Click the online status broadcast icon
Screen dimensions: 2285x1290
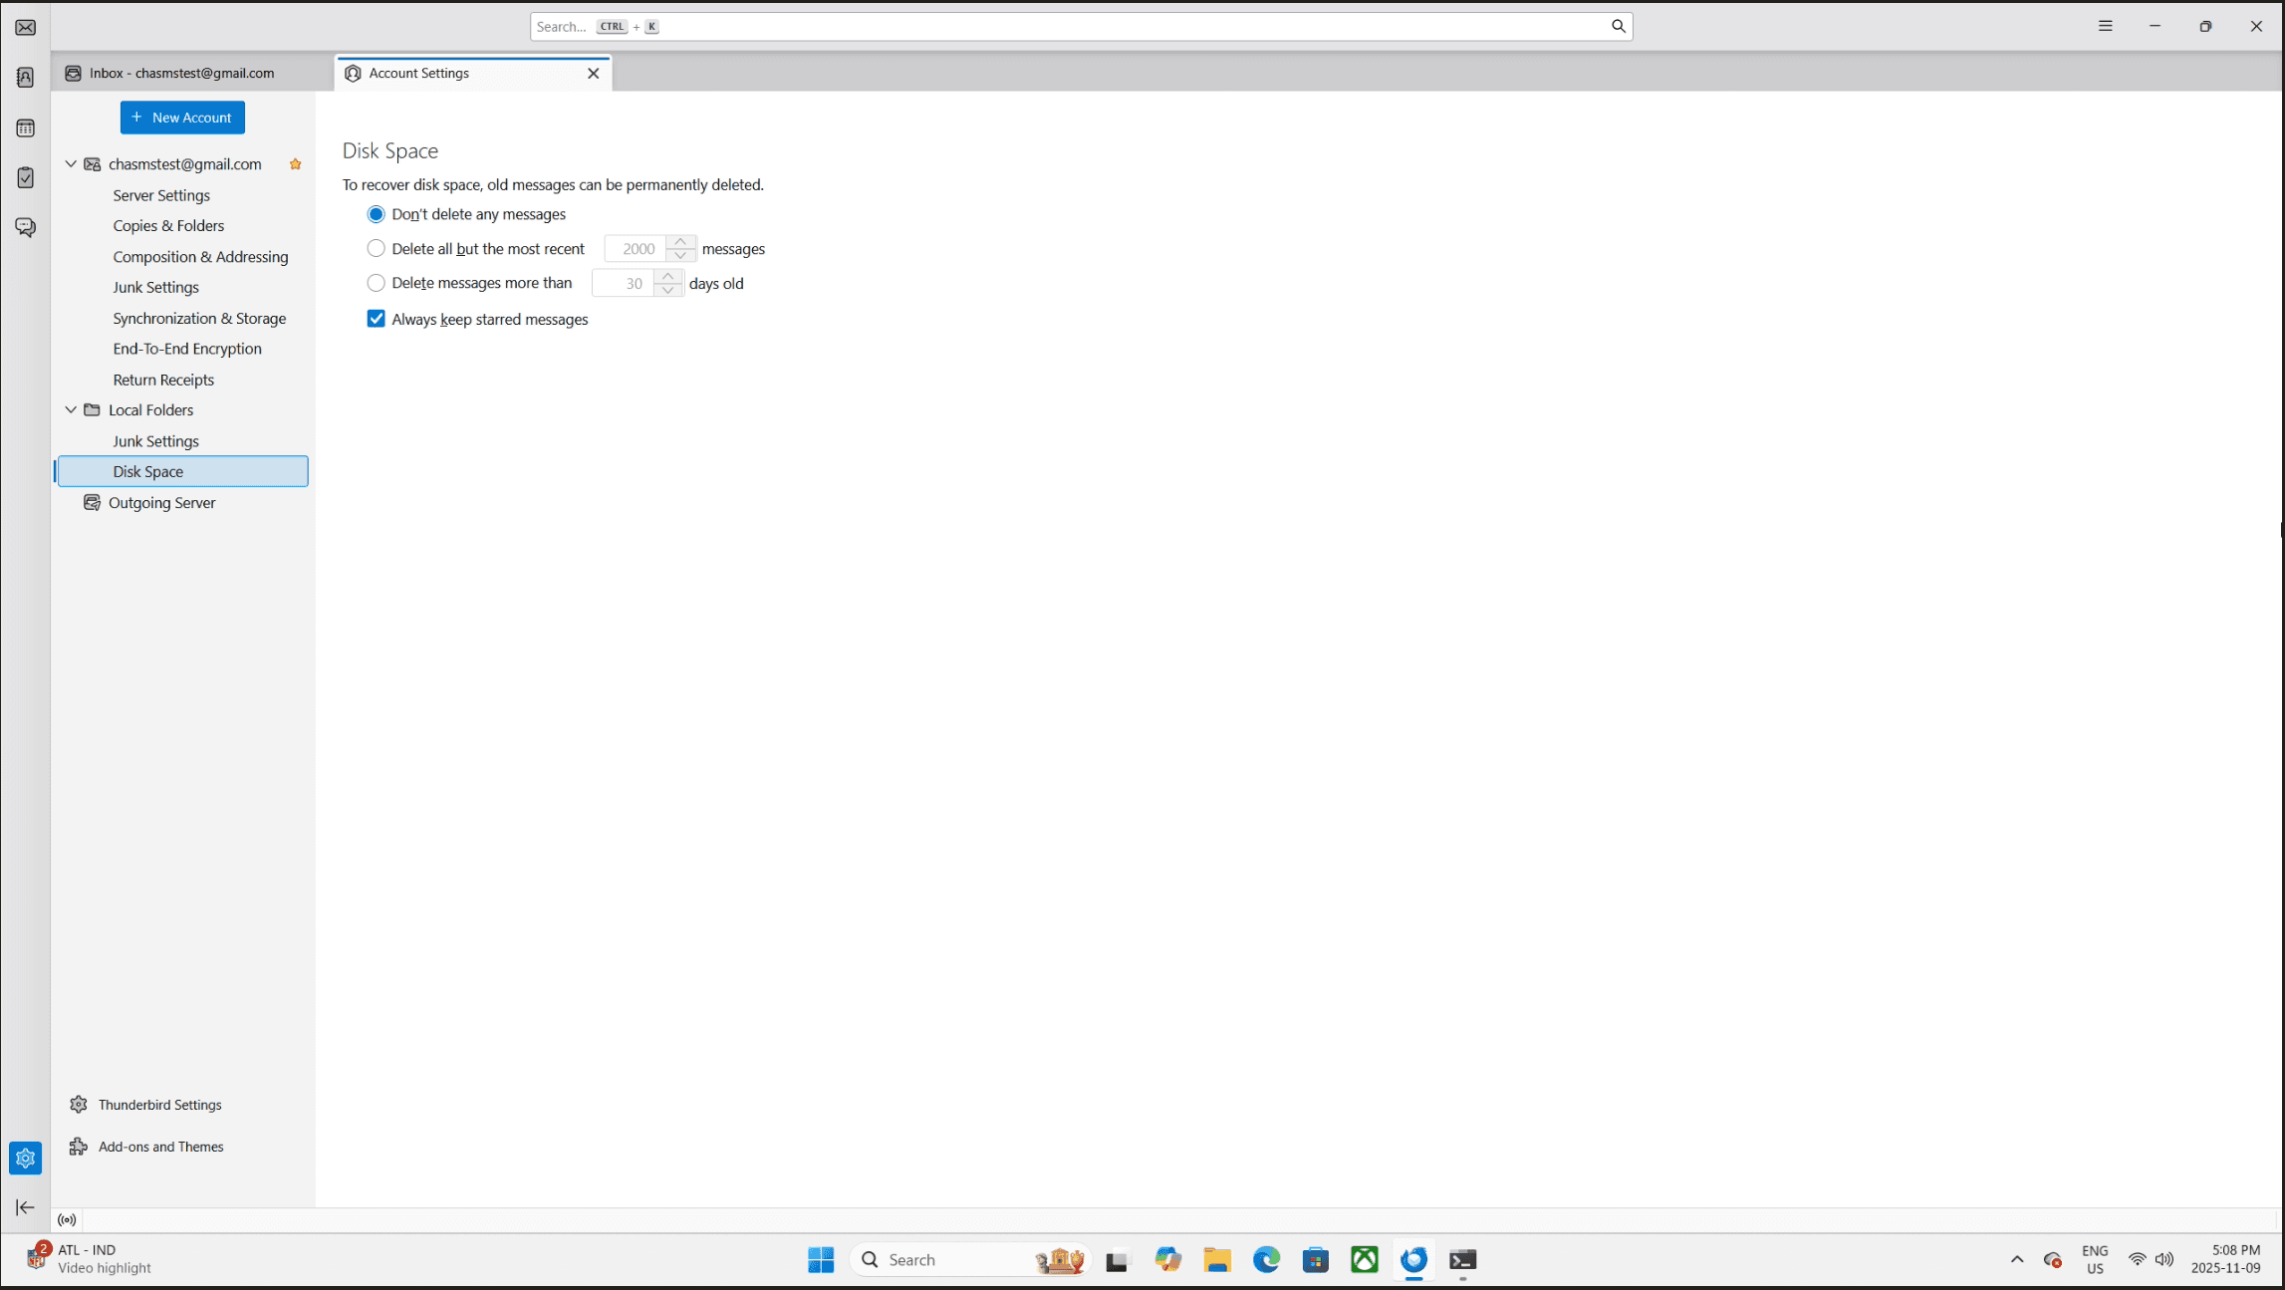[x=67, y=1220]
